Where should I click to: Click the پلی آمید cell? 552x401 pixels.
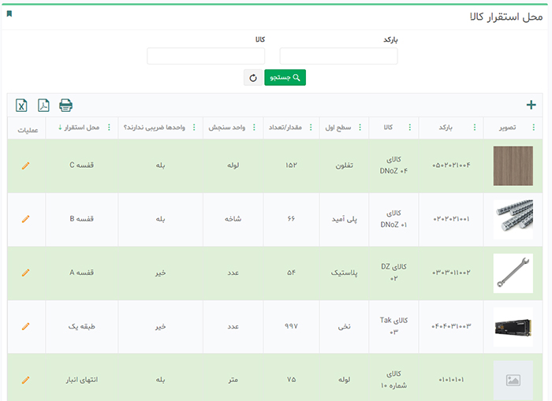[344, 219]
